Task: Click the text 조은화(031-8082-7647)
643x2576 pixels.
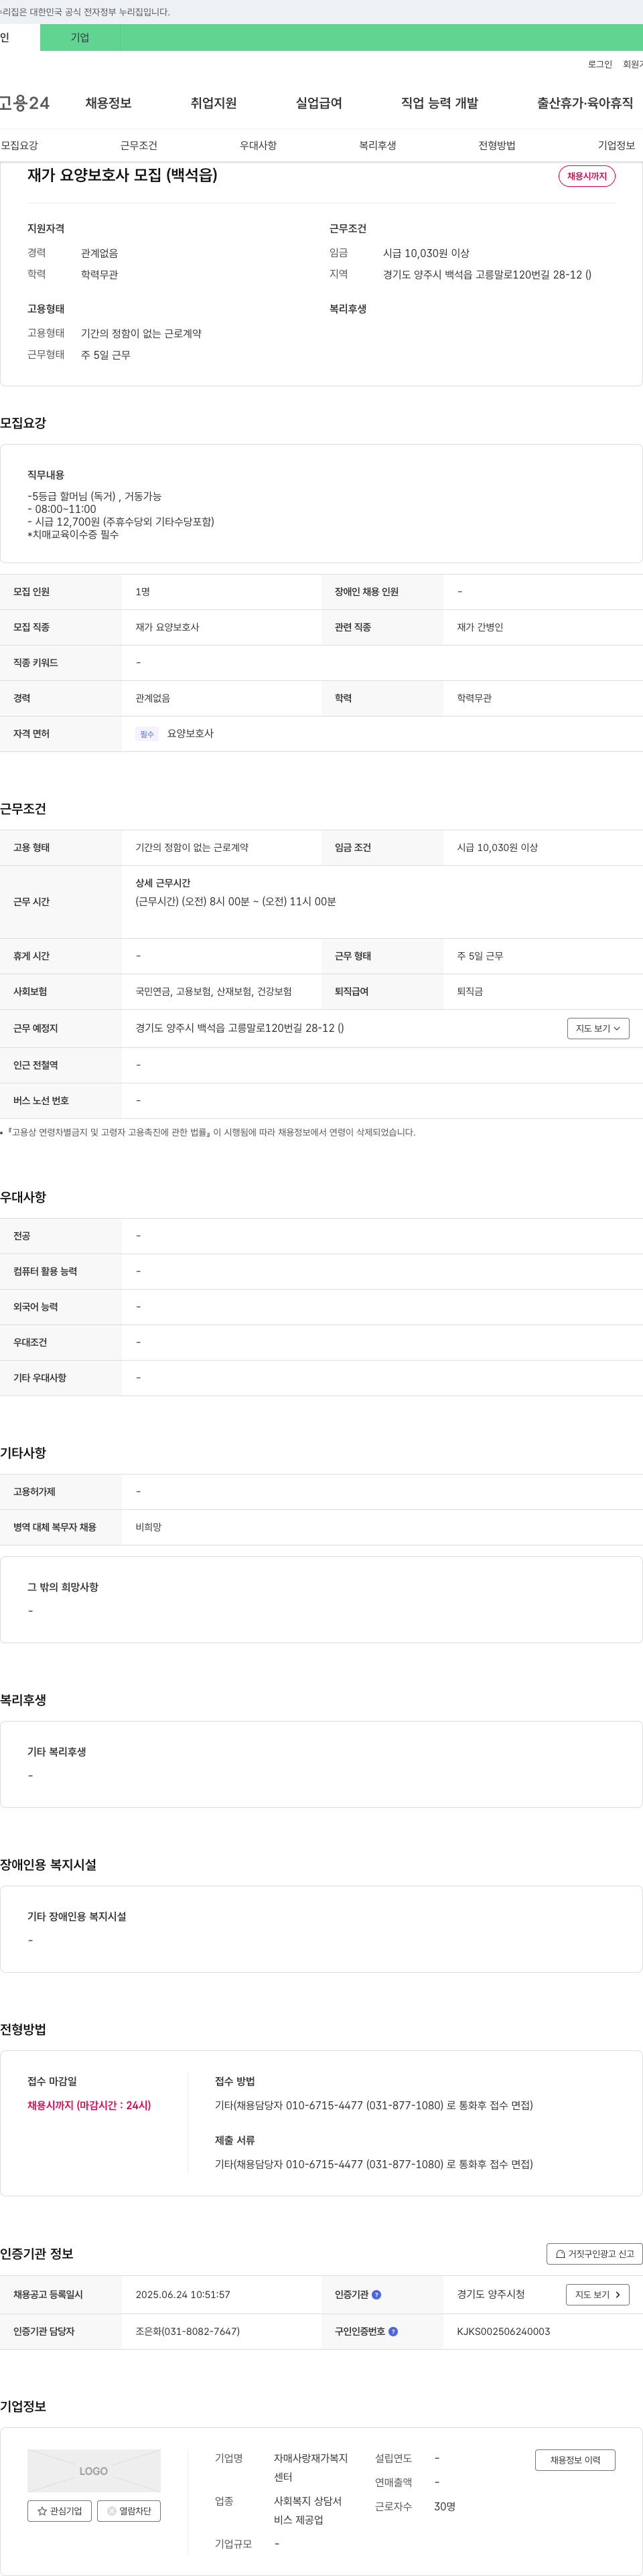Action: [188, 2332]
